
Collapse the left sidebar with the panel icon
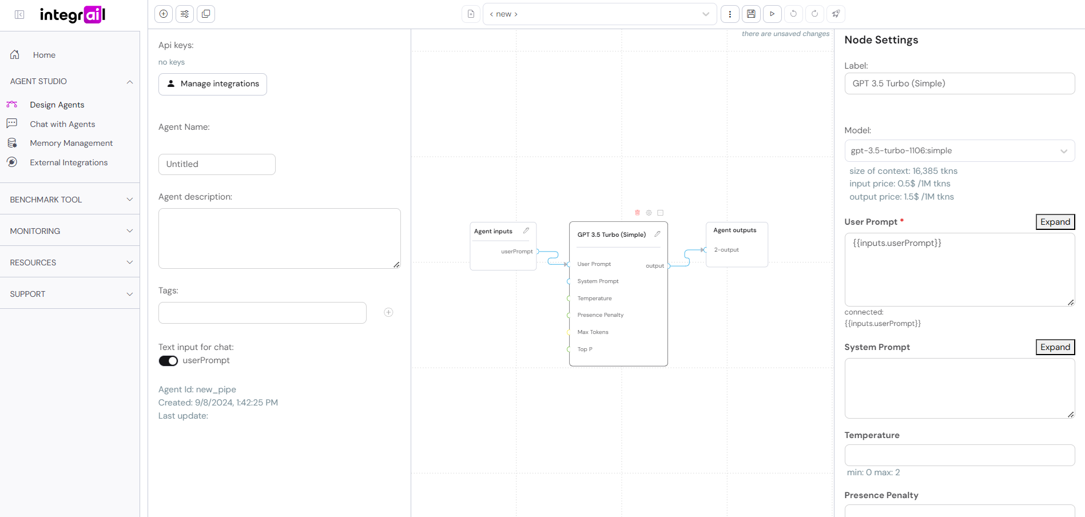pos(19,15)
